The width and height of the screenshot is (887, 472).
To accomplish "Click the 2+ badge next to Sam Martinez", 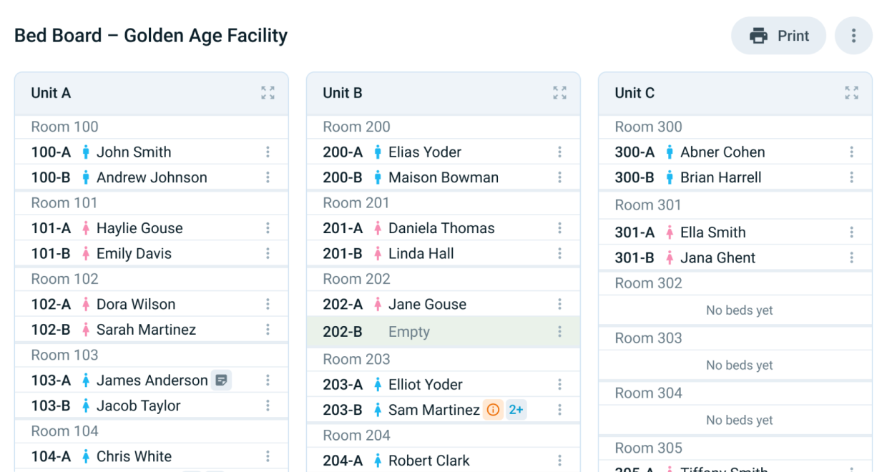I will point(516,410).
